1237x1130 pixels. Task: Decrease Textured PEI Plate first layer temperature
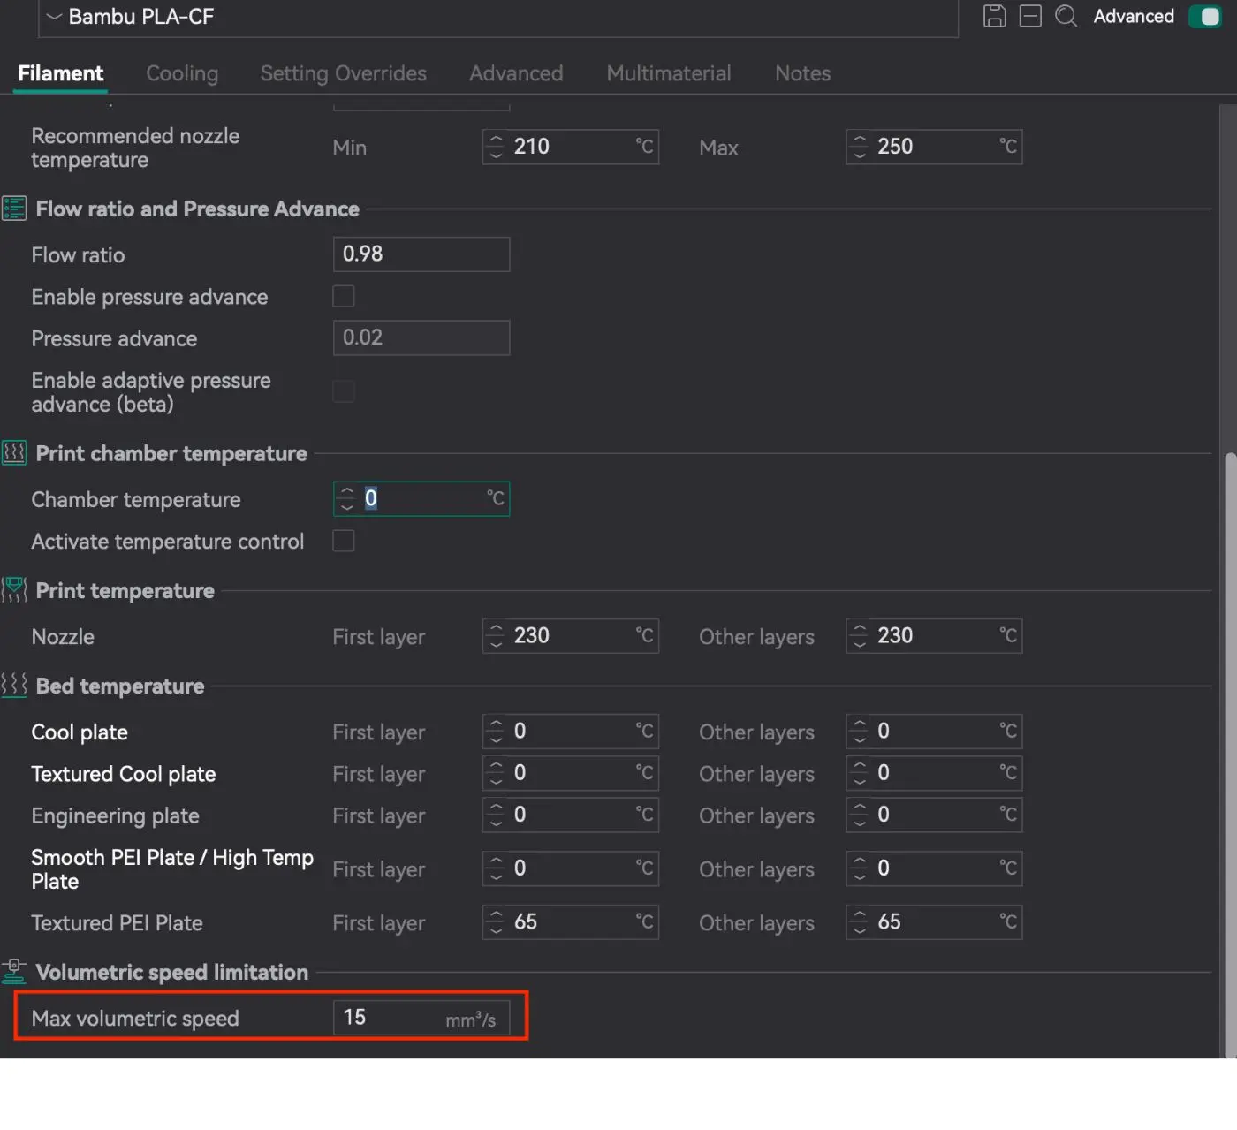pos(497,929)
